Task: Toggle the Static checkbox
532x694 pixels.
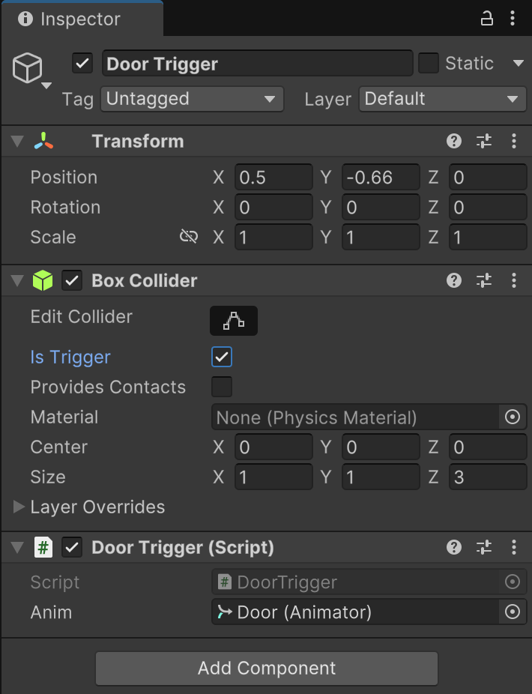Action: point(429,63)
